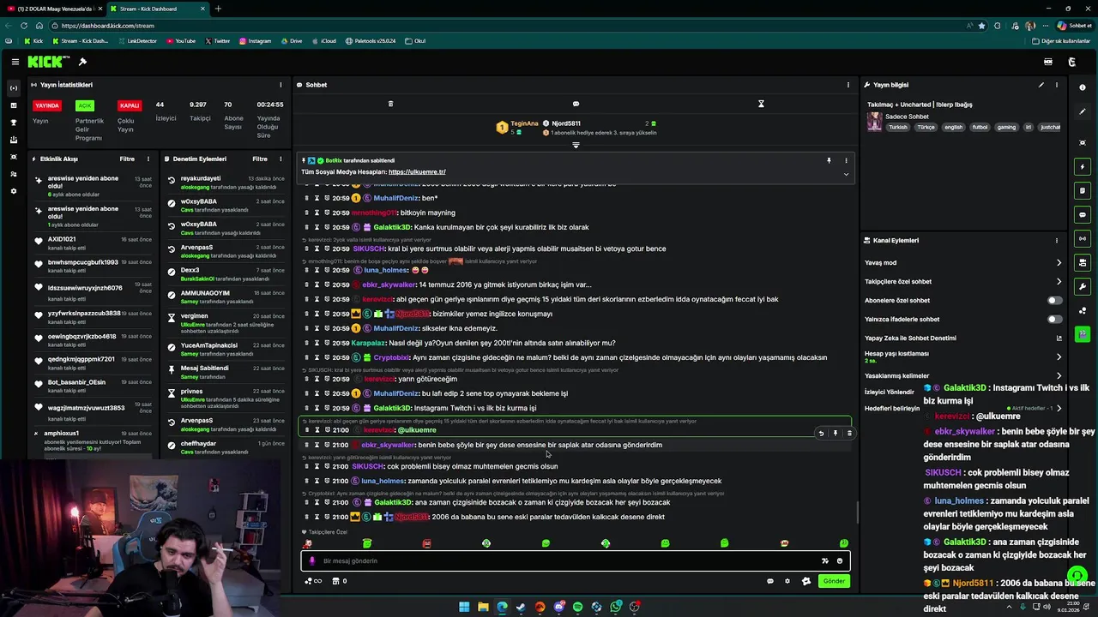
Task: Expand Yavaş mod settings
Action: (x=1059, y=263)
